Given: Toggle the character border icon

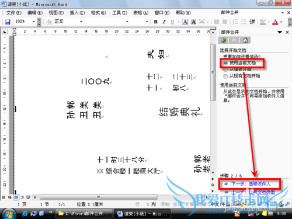Looking at the screenshot, I should pos(185,22).
